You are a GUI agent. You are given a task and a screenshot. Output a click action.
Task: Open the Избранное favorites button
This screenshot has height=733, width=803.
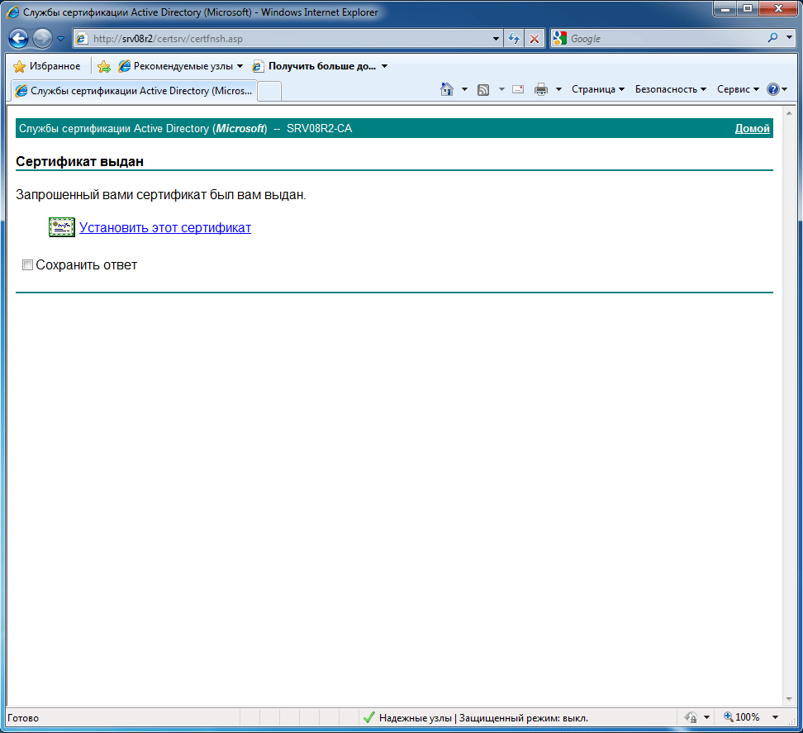(46, 66)
